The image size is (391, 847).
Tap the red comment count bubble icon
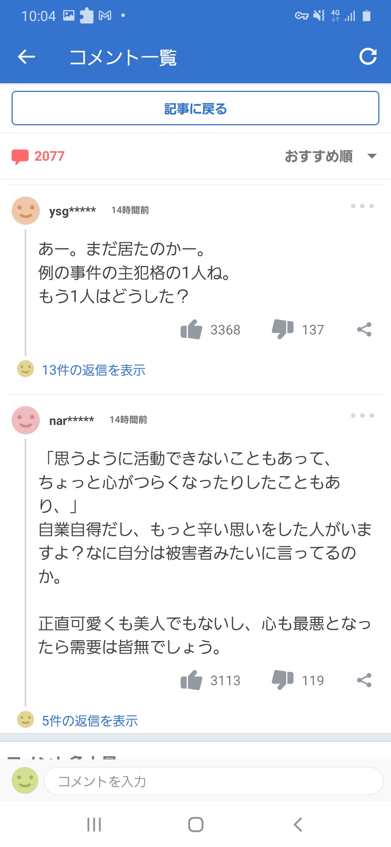[x=20, y=157]
